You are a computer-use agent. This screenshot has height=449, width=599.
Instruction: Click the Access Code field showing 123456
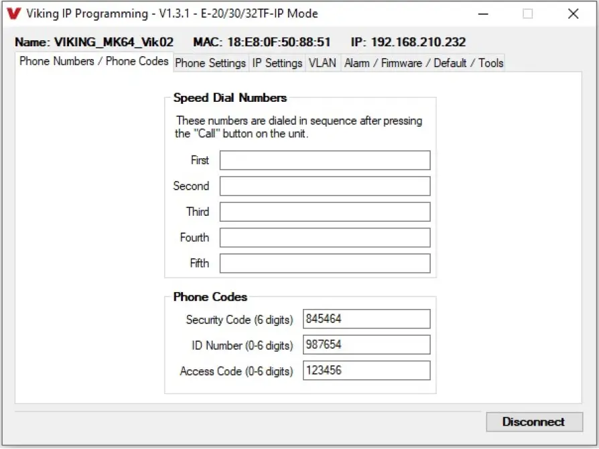367,370
